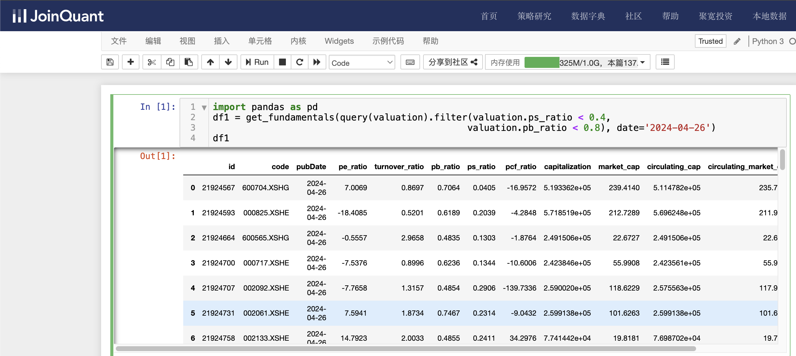The height and width of the screenshot is (356, 796).
Task: Cut the selected cell with scissors icon
Action: pos(151,62)
